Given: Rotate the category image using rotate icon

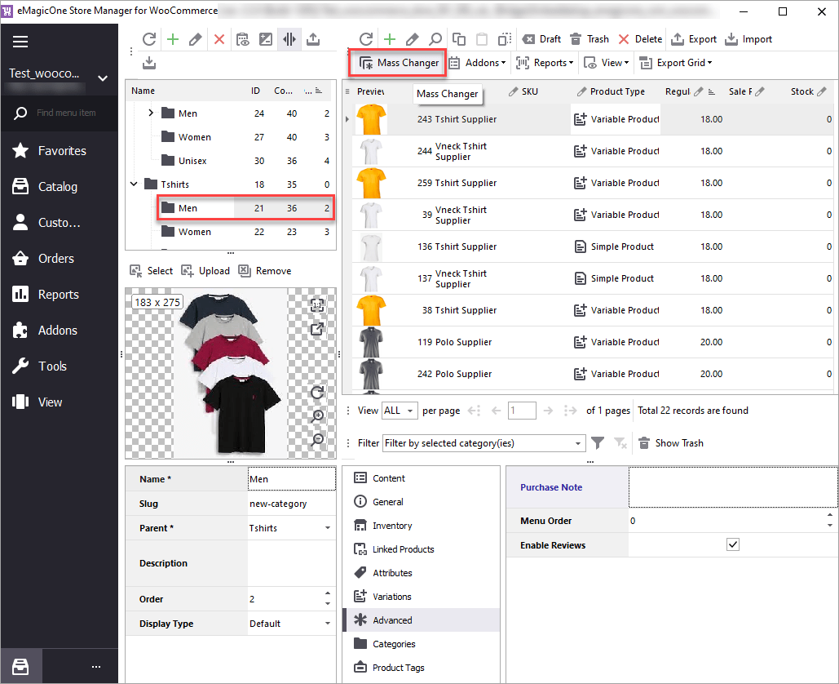Looking at the screenshot, I should pos(317,393).
